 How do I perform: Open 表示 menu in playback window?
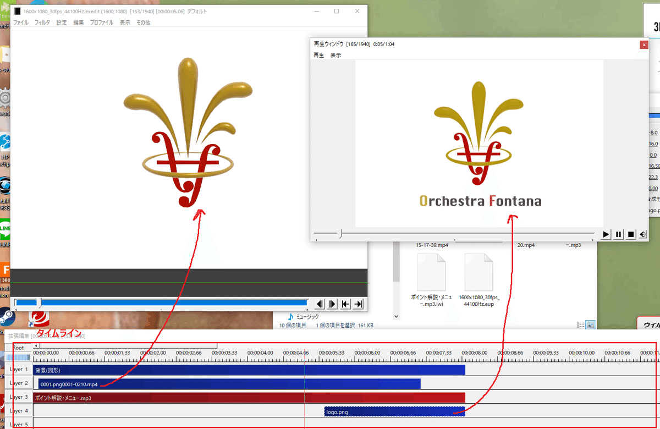(x=335, y=55)
